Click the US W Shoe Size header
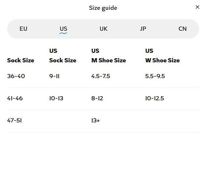 (162, 56)
